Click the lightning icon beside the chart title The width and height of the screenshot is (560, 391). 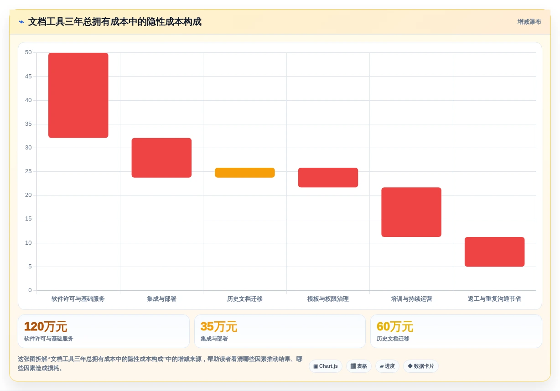pyautogui.click(x=21, y=22)
